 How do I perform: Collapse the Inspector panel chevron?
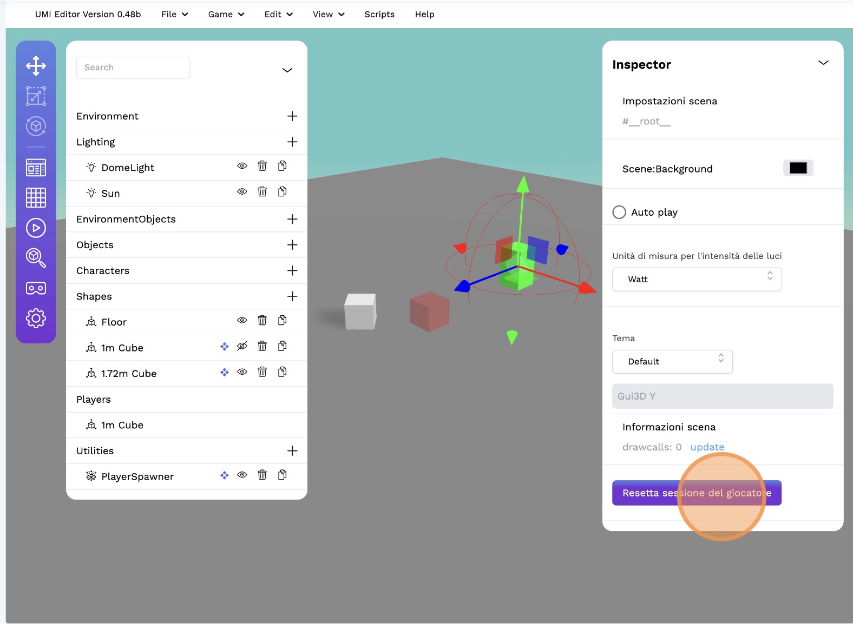[x=823, y=63]
